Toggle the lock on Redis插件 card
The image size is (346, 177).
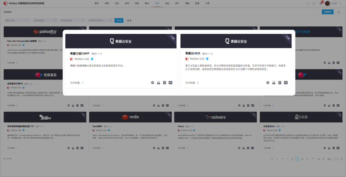click(159, 148)
